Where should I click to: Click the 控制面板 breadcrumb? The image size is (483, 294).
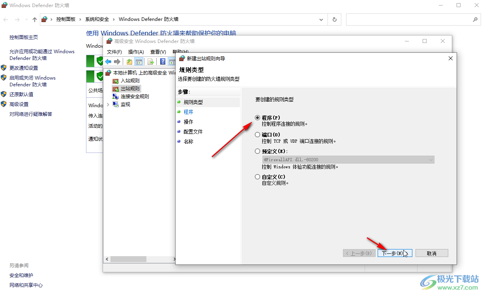[x=66, y=19]
